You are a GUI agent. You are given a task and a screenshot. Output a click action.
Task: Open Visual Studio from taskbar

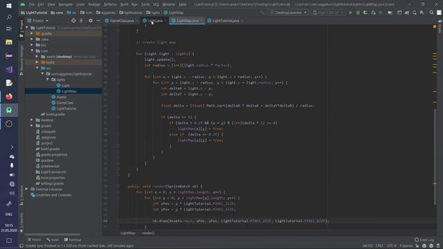point(9,69)
